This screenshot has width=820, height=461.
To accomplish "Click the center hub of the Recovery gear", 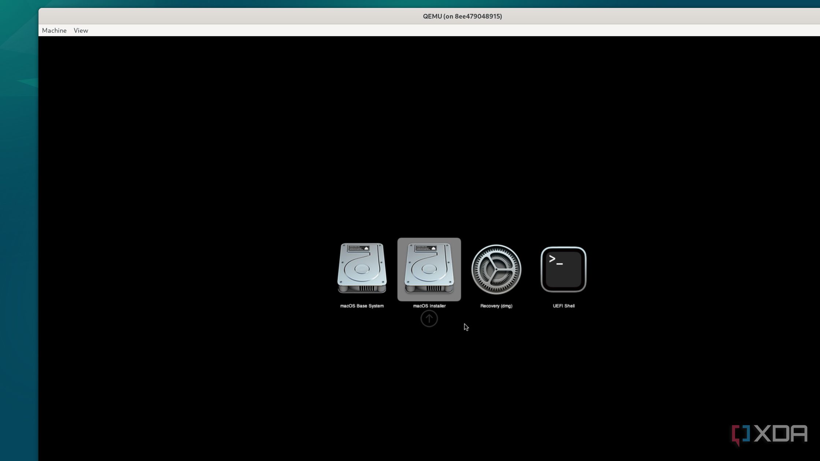I will coord(496,269).
